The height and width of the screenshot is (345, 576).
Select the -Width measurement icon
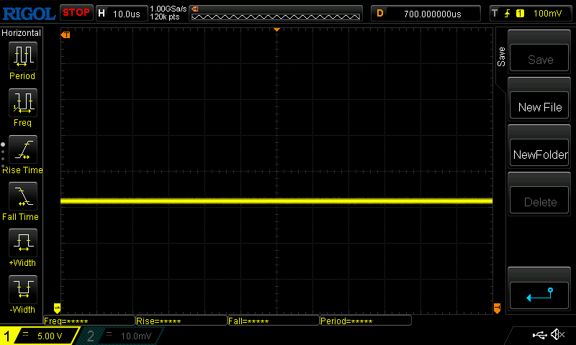(23, 289)
